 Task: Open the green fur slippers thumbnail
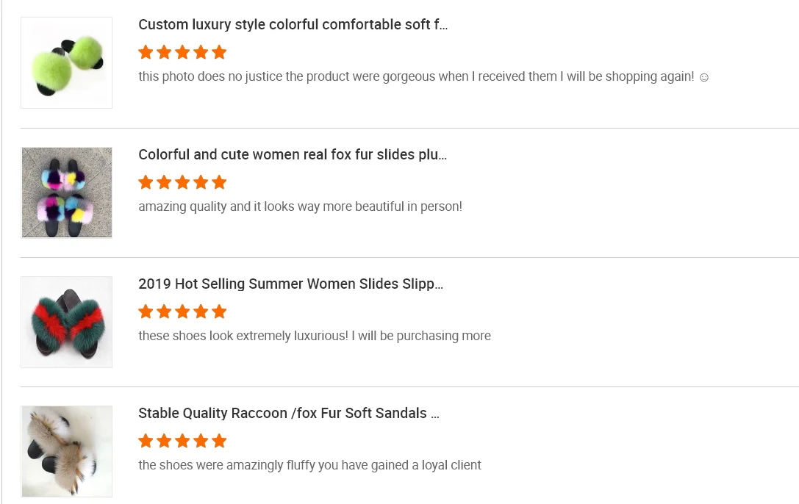66,63
